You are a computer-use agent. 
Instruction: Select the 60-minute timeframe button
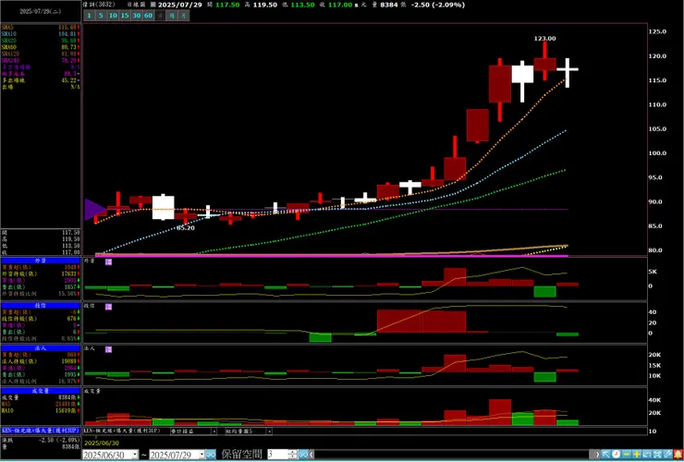[x=148, y=16]
